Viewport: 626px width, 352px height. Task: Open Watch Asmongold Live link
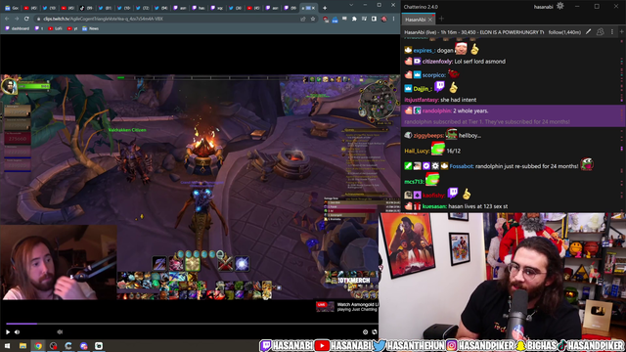[x=346, y=306]
